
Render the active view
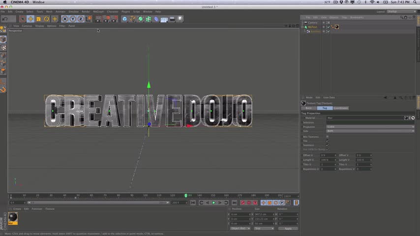pyautogui.click(x=98, y=19)
